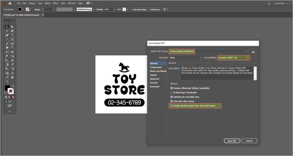The height and width of the screenshot is (156, 293).
Task: Click the lightbulb Discover icon
Action: point(269,3)
